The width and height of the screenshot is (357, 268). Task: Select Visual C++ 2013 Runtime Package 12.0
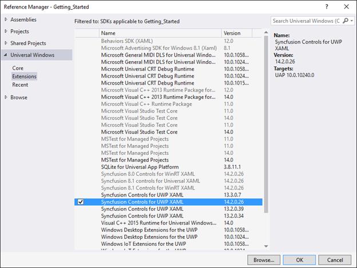click(x=168, y=90)
